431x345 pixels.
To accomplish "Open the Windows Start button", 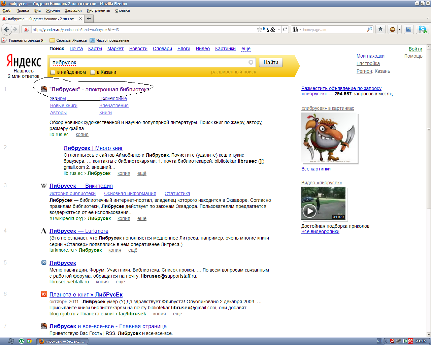I will pyautogui.click(x=11, y=341).
